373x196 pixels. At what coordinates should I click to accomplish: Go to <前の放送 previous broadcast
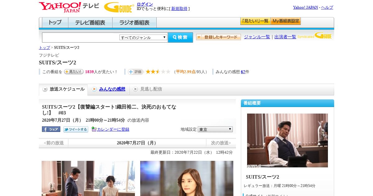tap(54, 143)
